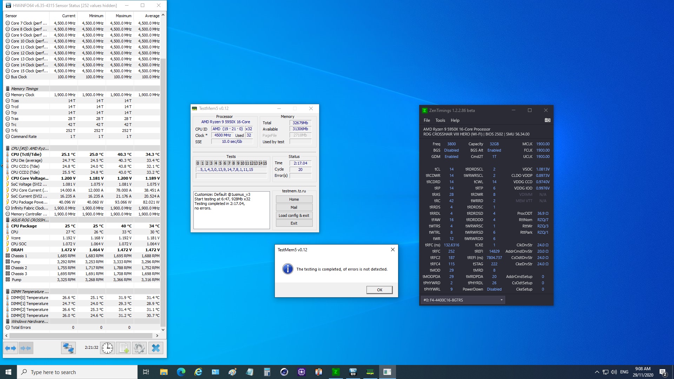The width and height of the screenshot is (674, 379).
Task: Click HWiNFO blue X close sensors icon
Action: click(156, 348)
